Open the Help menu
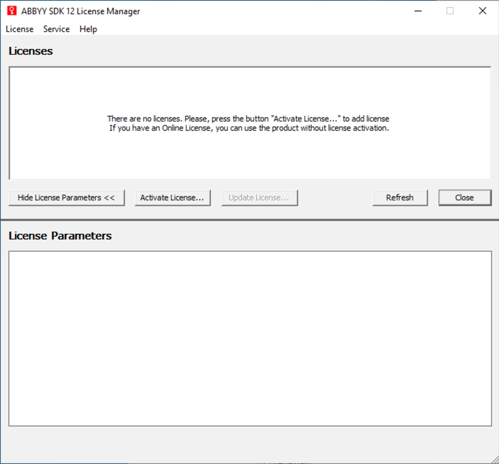 pyautogui.click(x=88, y=29)
